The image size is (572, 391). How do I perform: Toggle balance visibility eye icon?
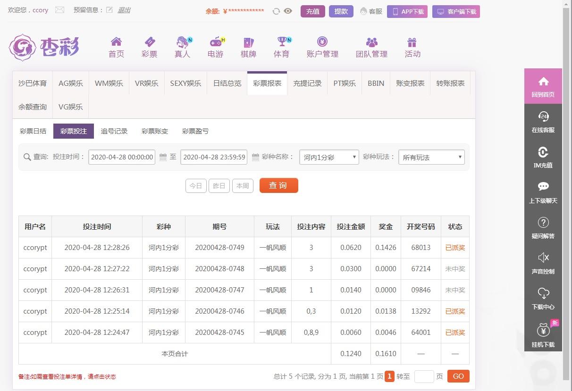click(288, 11)
